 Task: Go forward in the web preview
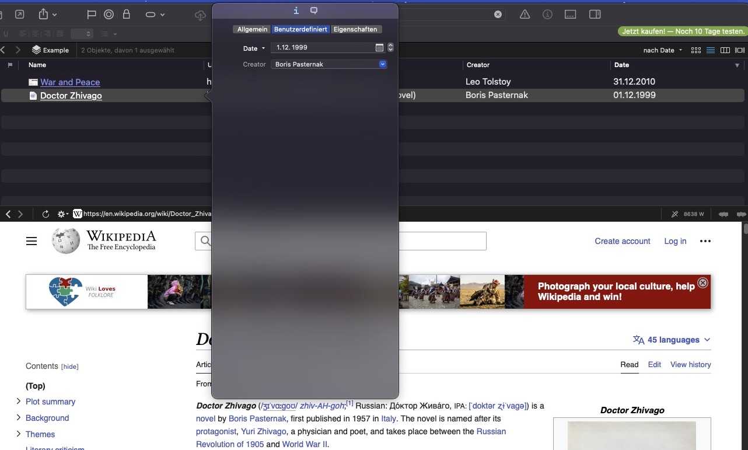[20, 214]
